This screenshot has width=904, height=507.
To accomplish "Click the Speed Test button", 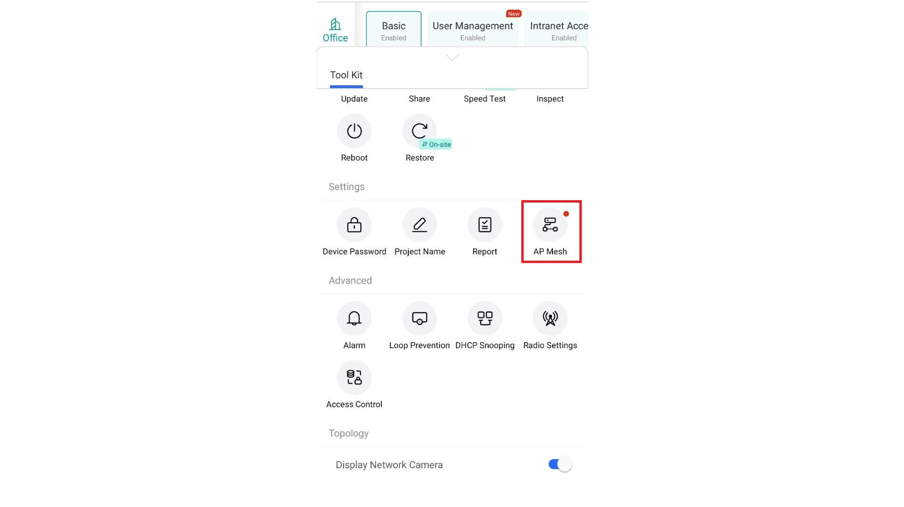I will coord(484,98).
